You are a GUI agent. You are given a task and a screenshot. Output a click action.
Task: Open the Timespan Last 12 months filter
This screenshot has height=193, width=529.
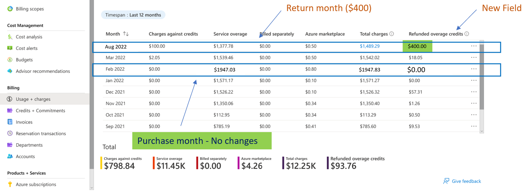coord(133,15)
